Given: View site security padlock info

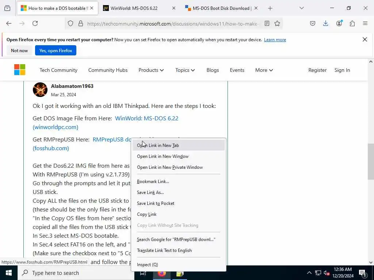Looking at the screenshot, I should click(81, 23).
